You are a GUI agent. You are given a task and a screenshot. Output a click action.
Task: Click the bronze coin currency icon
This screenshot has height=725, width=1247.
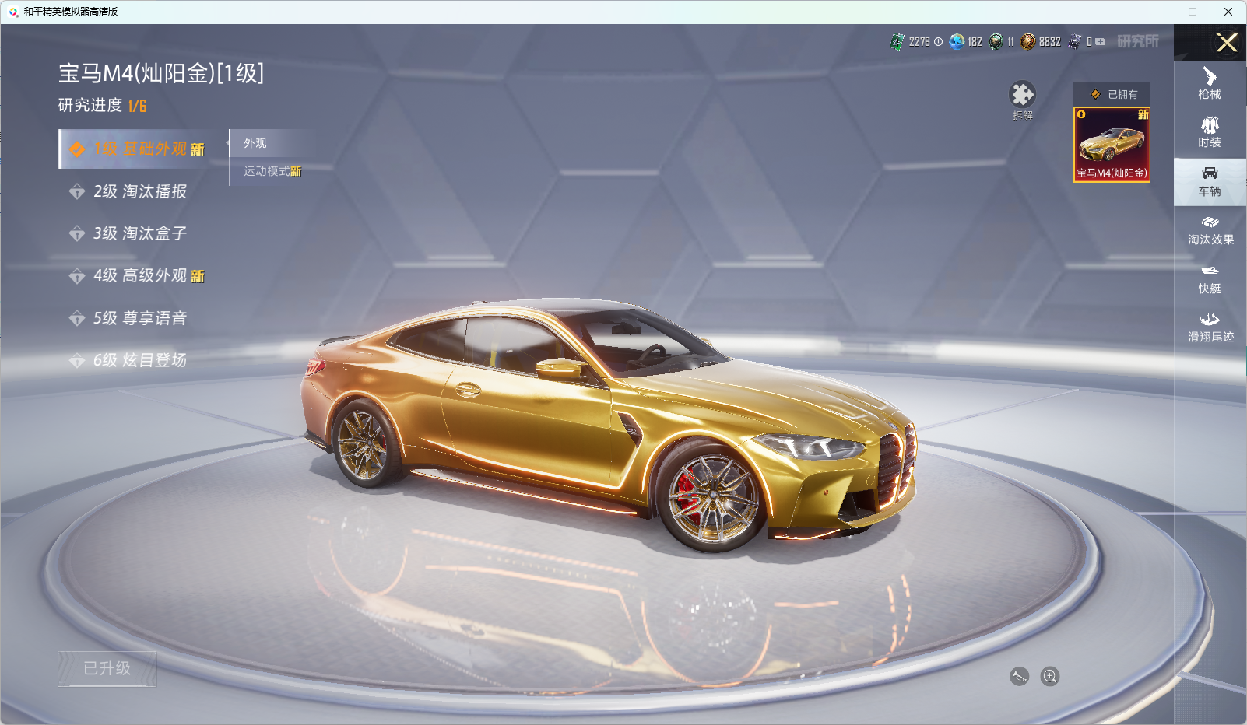click(x=1028, y=41)
